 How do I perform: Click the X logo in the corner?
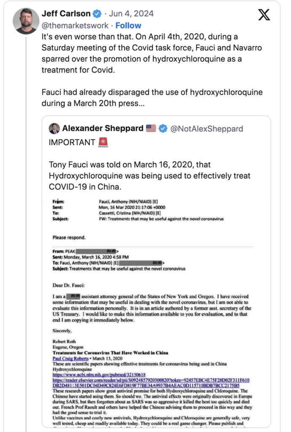(x=264, y=15)
